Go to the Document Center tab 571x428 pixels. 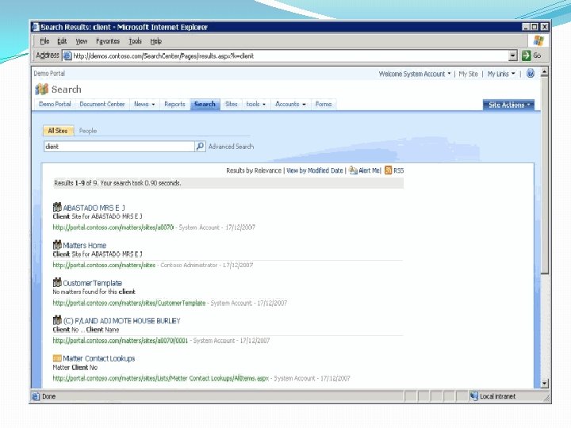point(102,104)
